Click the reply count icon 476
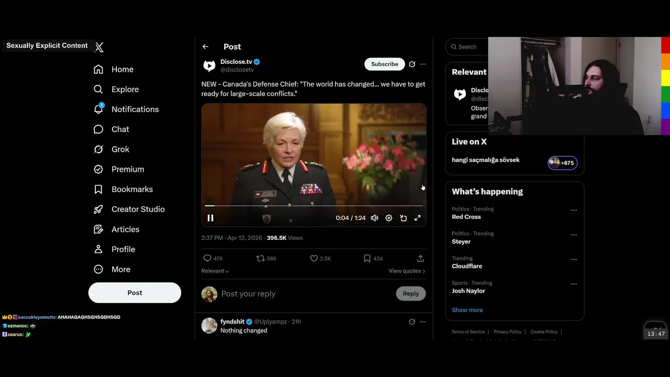 [x=207, y=258]
